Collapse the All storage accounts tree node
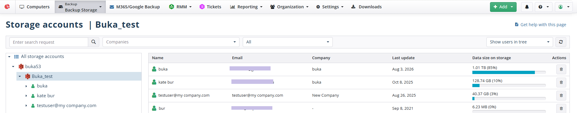 click(9, 56)
